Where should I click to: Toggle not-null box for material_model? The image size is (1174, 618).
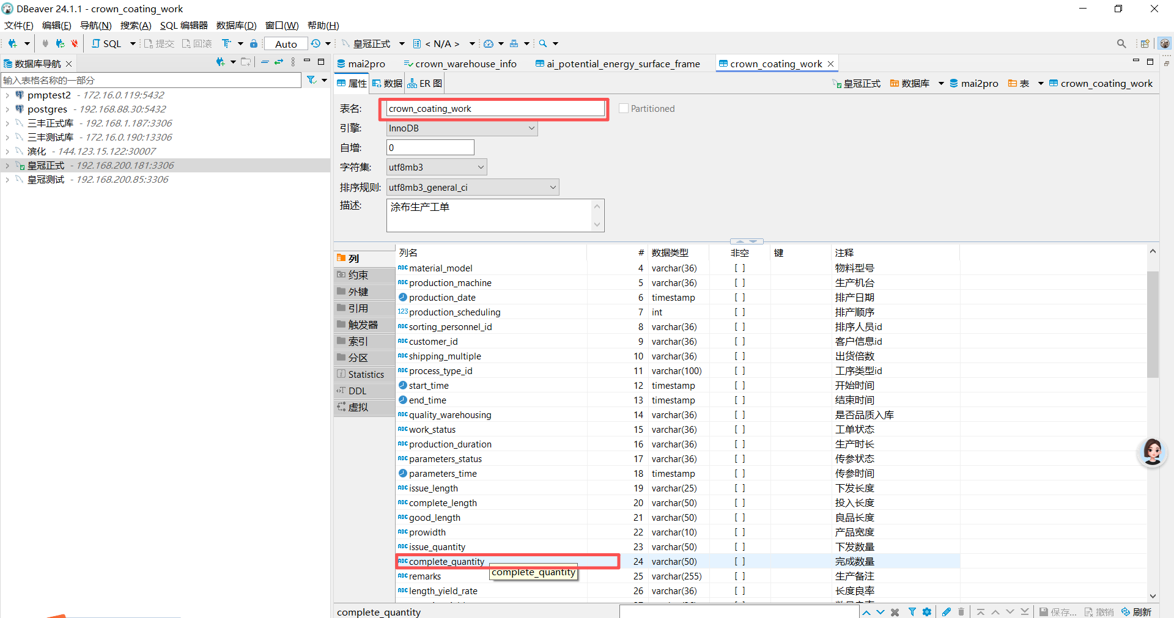(740, 268)
